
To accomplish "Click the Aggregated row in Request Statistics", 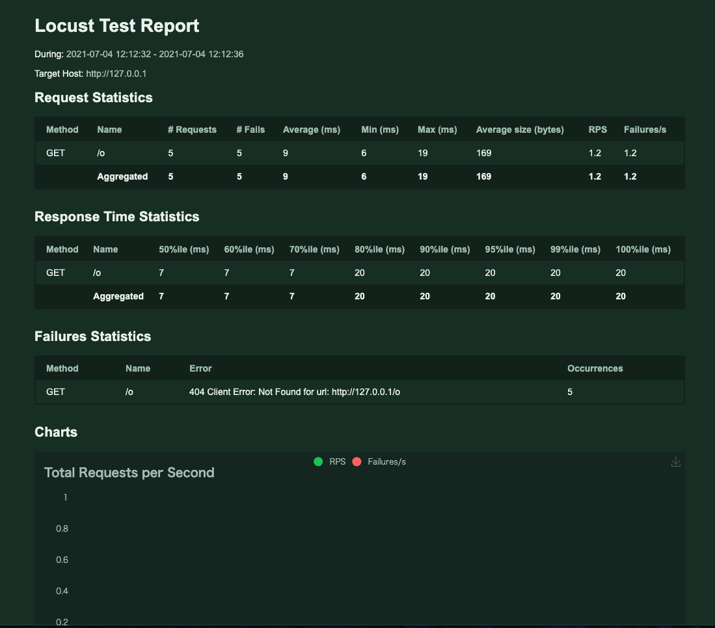I will pos(360,176).
